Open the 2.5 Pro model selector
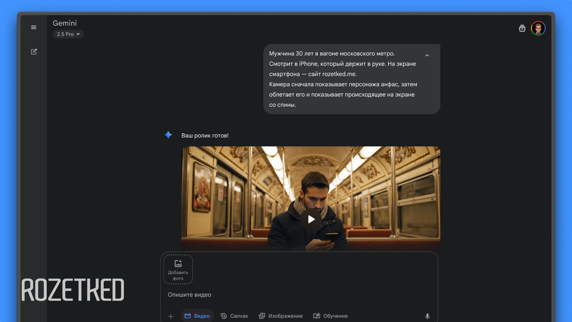 click(68, 34)
